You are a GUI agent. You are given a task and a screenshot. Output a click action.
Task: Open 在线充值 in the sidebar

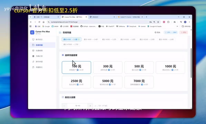[x=43, y=45]
